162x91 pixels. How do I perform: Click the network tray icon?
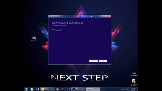tap(127, 89)
